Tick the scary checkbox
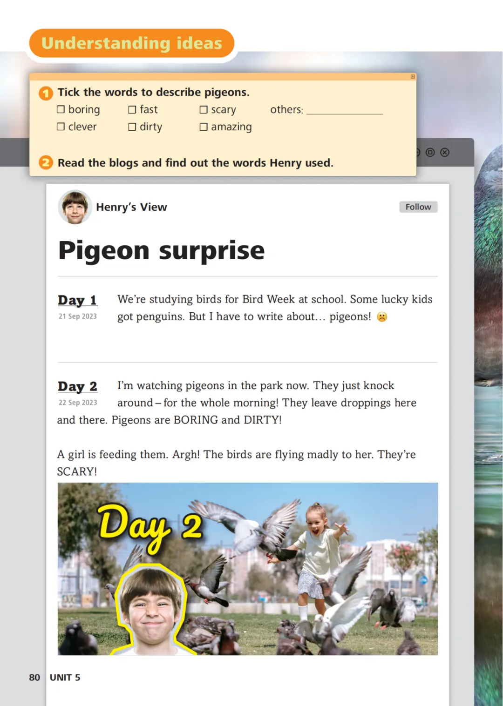 coord(204,109)
